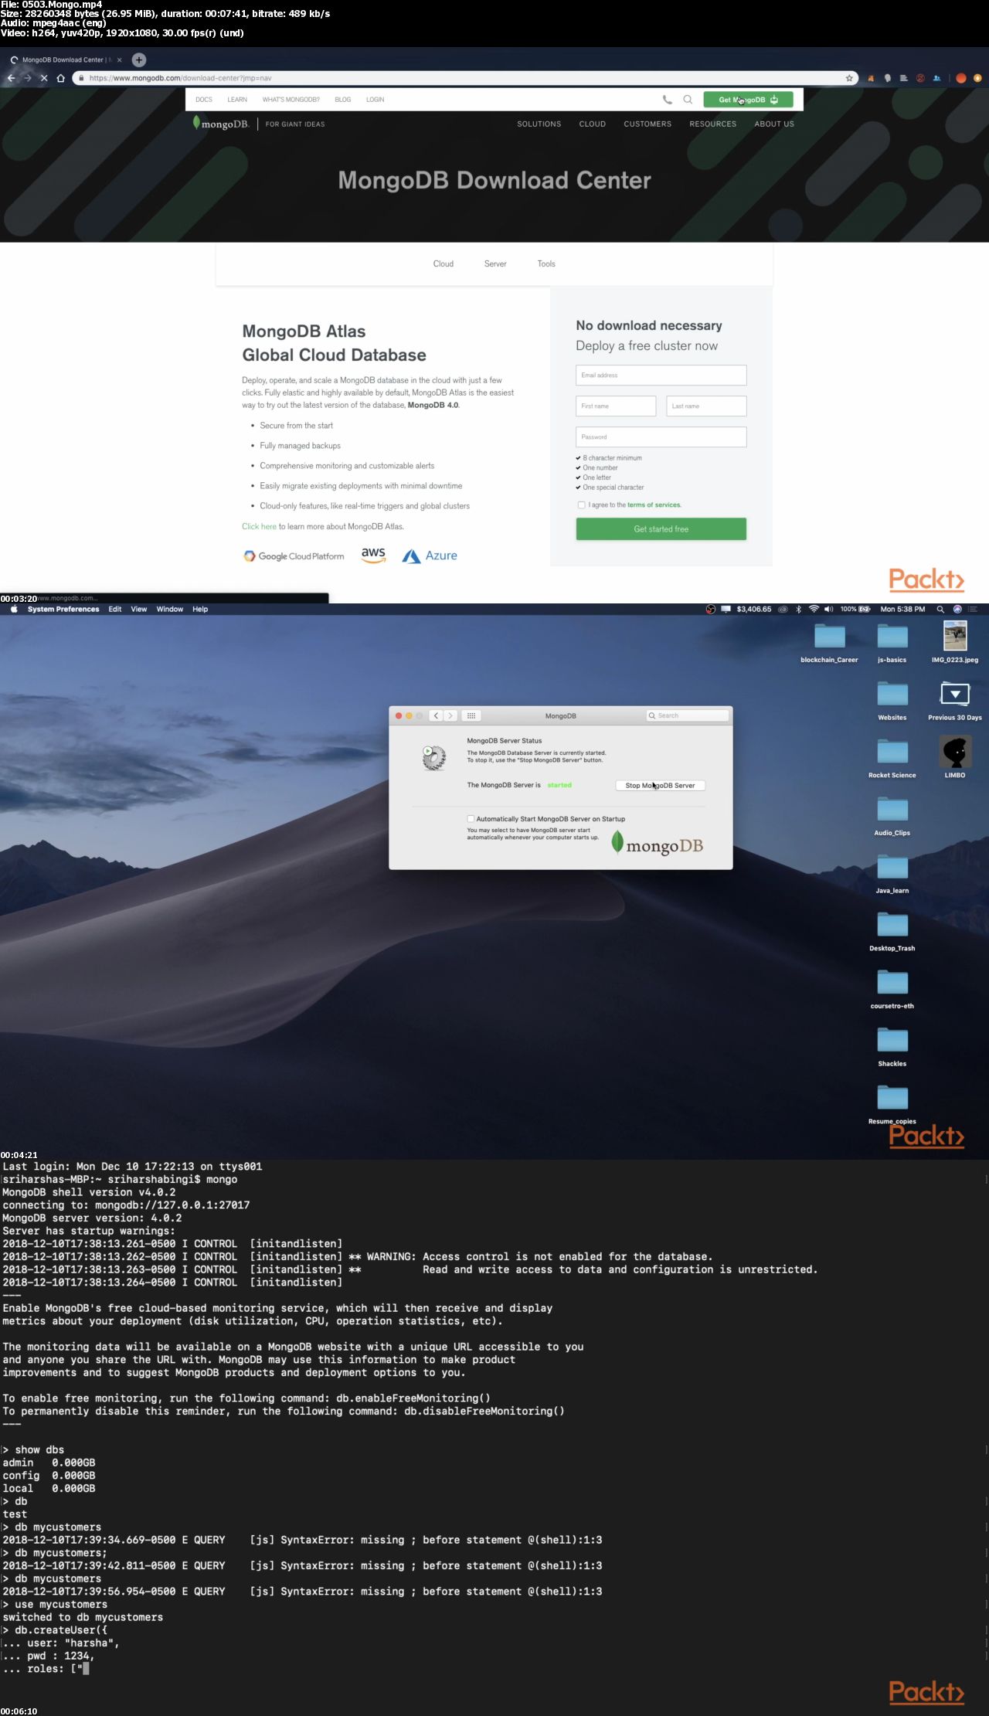The height and width of the screenshot is (1716, 989).
Task: Open the browser home page icon
Action: tap(60, 78)
